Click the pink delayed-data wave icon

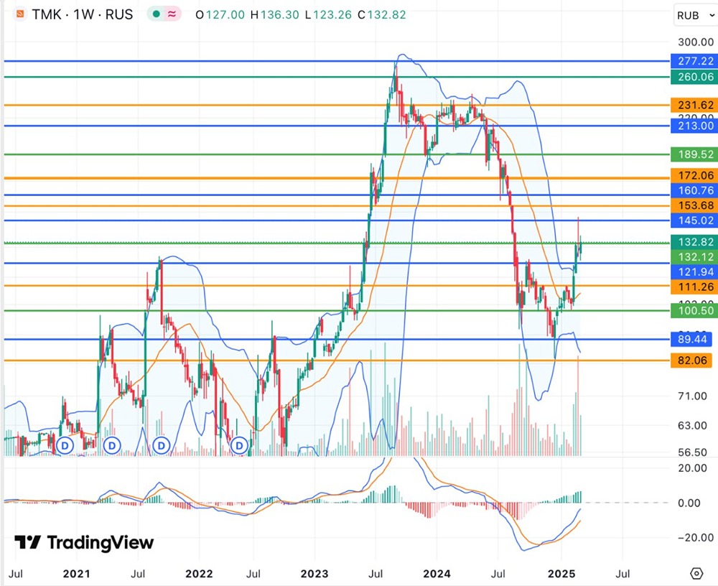(172, 14)
